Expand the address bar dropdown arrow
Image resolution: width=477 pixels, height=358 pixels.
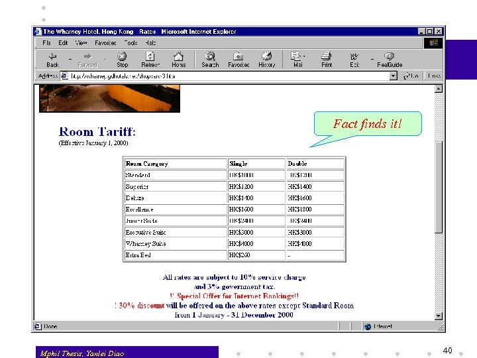[x=393, y=76]
